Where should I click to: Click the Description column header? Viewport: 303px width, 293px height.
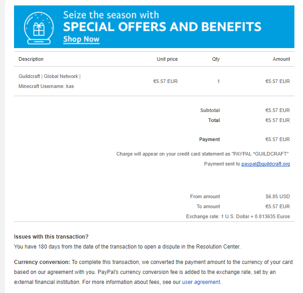[31, 59]
